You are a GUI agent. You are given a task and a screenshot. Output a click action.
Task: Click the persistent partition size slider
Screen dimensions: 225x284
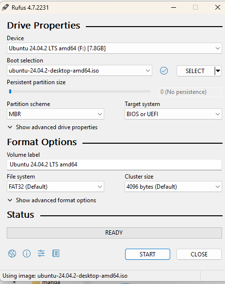coord(79,91)
